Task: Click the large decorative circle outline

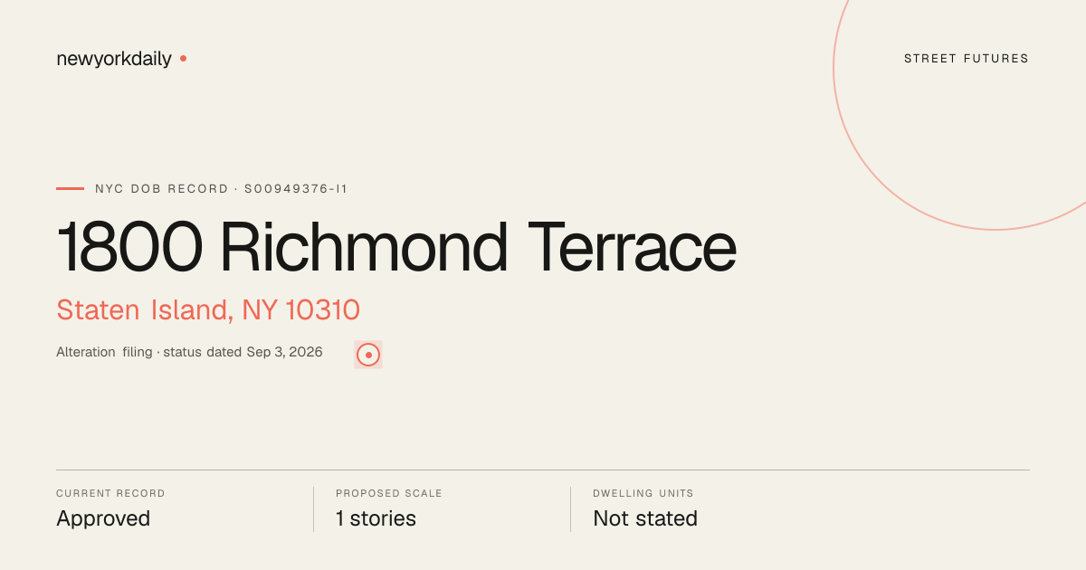Action: pyautogui.click(x=959, y=102)
